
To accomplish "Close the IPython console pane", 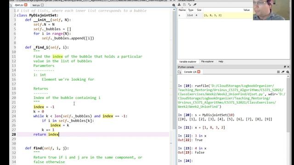I will 288,67.
